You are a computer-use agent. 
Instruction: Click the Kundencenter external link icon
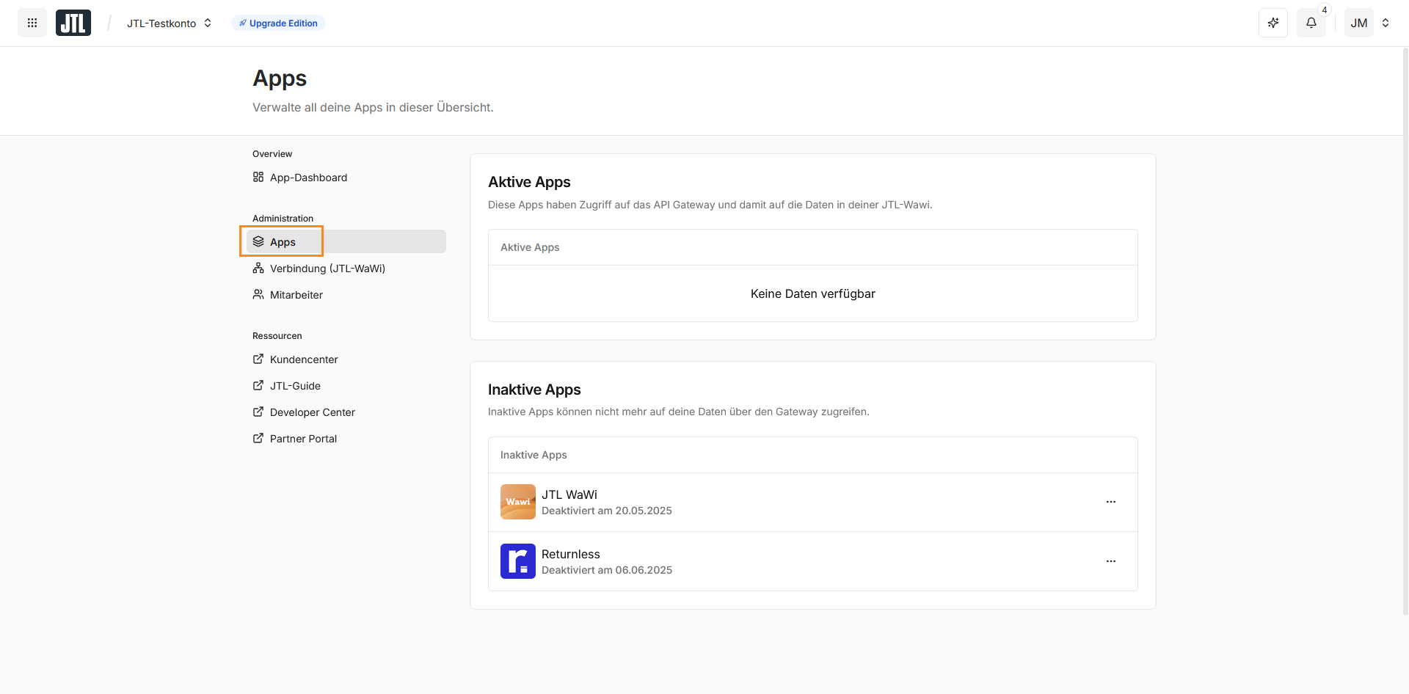click(258, 359)
